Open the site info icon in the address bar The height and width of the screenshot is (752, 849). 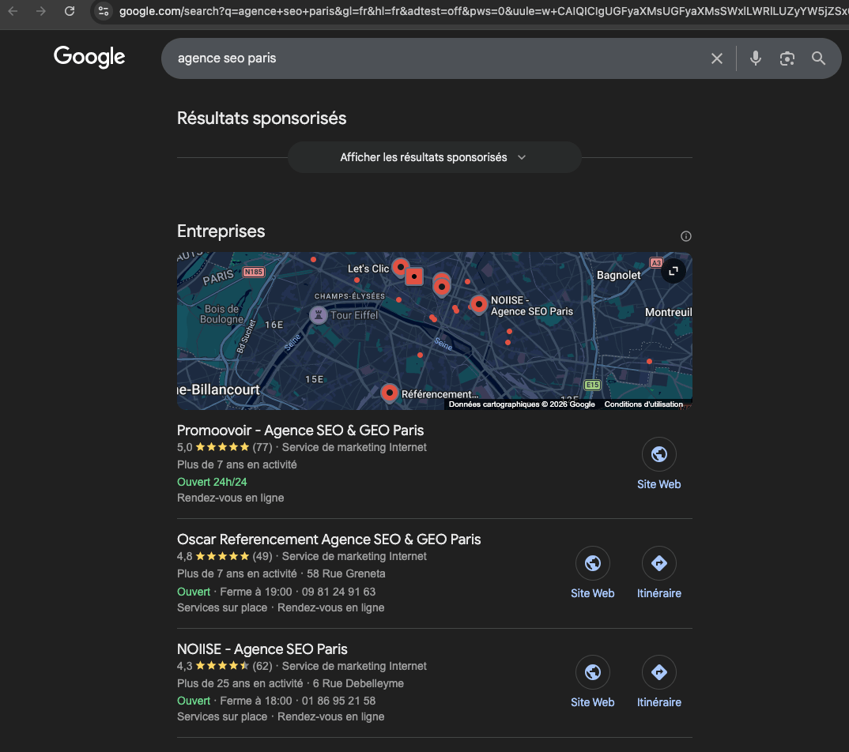(104, 11)
